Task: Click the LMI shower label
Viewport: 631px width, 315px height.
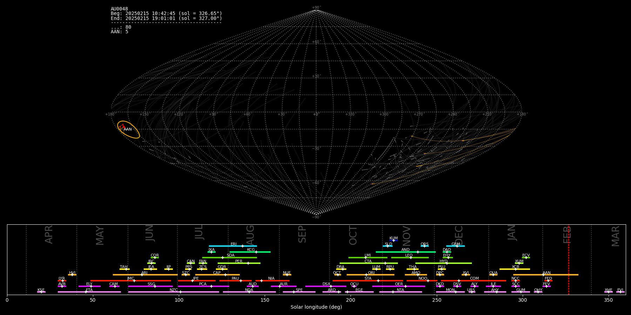Action: 368,255
